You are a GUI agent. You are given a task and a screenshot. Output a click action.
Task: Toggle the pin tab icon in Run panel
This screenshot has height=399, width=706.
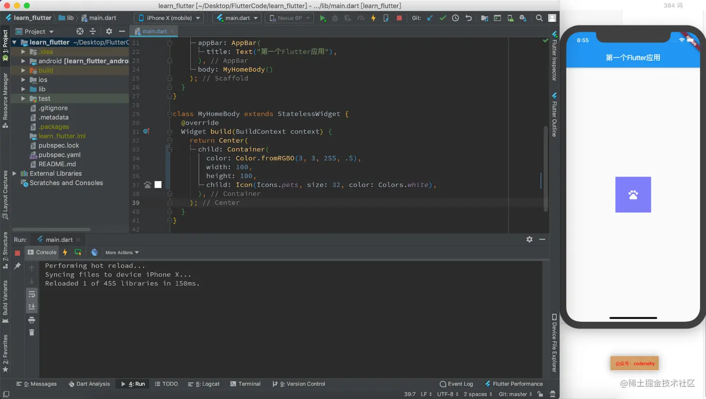click(17, 266)
